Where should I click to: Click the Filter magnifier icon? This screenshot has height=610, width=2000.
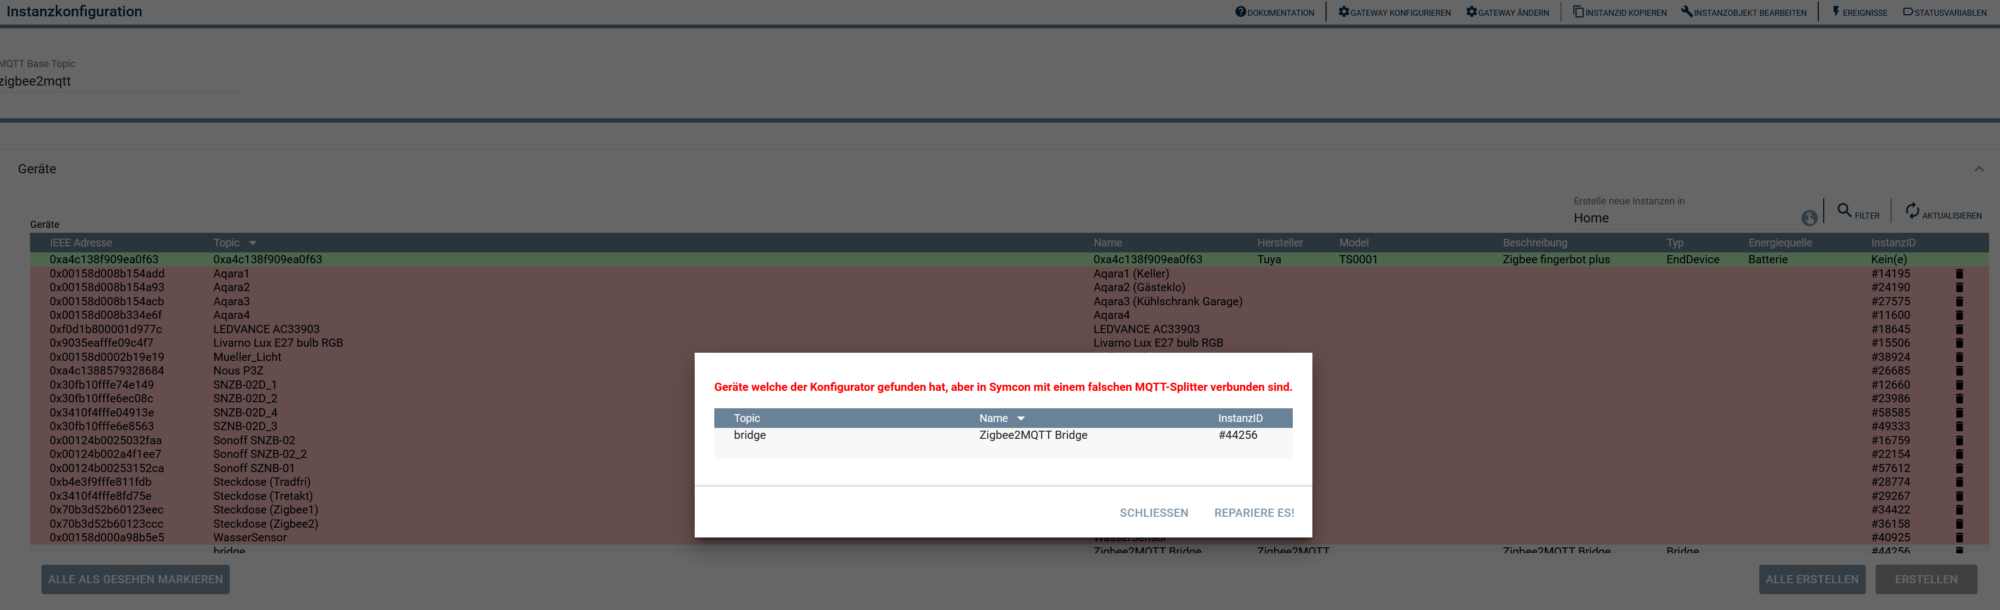[1844, 210]
